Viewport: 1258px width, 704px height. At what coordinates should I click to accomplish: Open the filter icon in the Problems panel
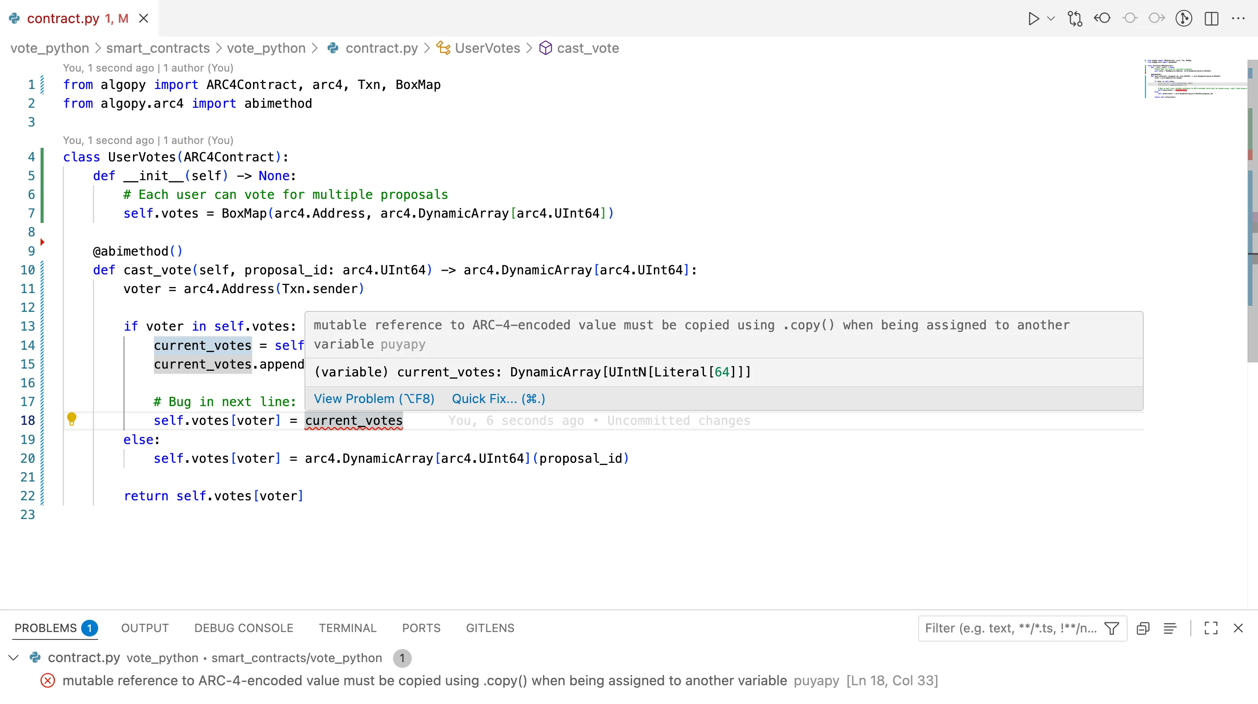(1112, 629)
